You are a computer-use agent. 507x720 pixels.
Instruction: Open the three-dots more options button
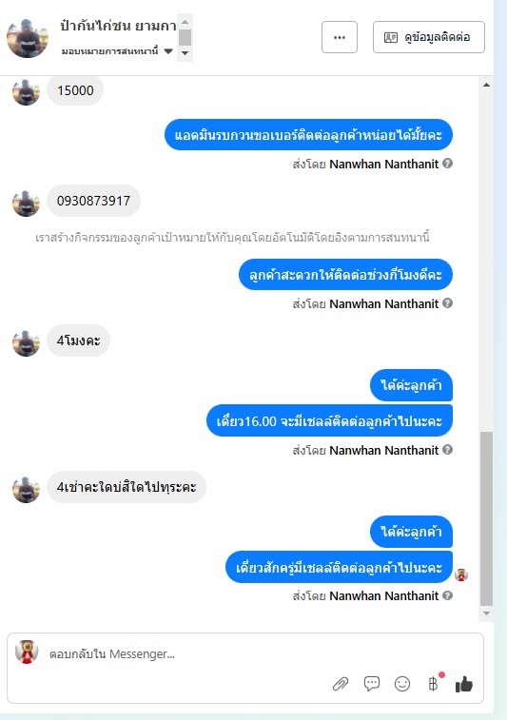pyautogui.click(x=340, y=37)
